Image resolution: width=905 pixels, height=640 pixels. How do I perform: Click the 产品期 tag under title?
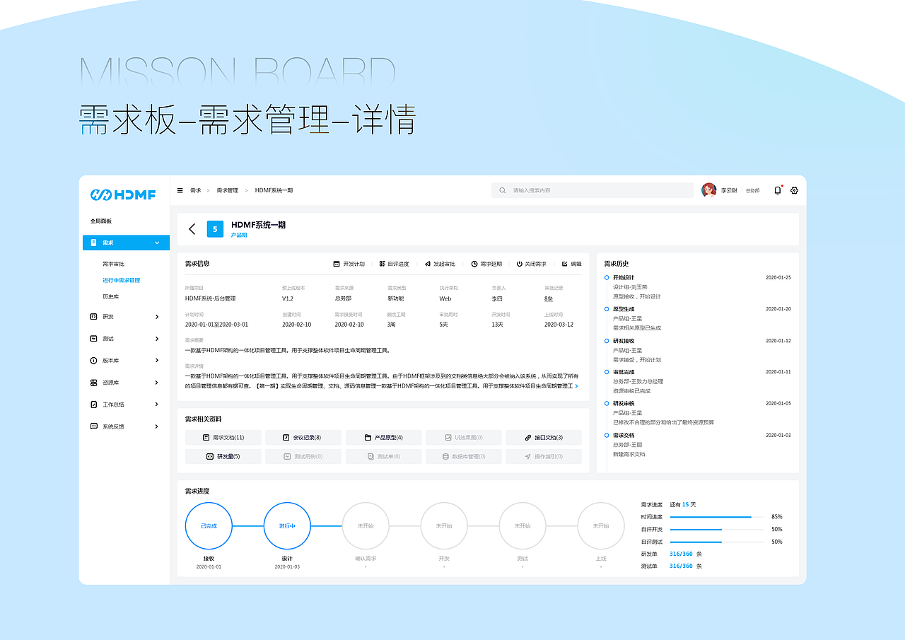point(239,235)
